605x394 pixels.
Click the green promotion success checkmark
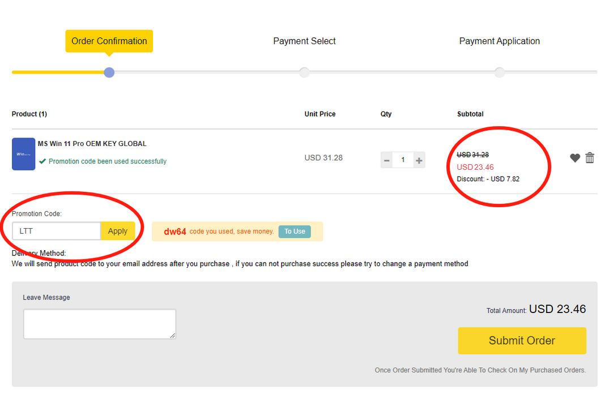tap(42, 161)
